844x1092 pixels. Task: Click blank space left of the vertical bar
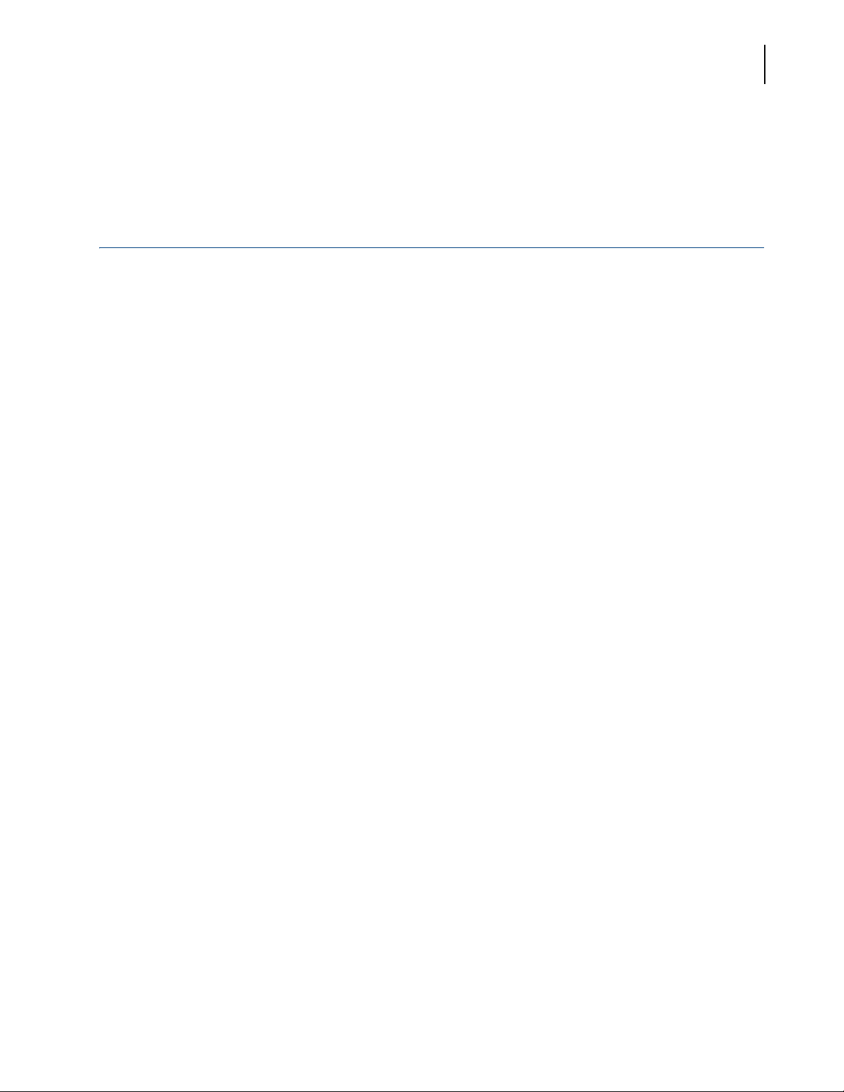[x=413, y=65]
